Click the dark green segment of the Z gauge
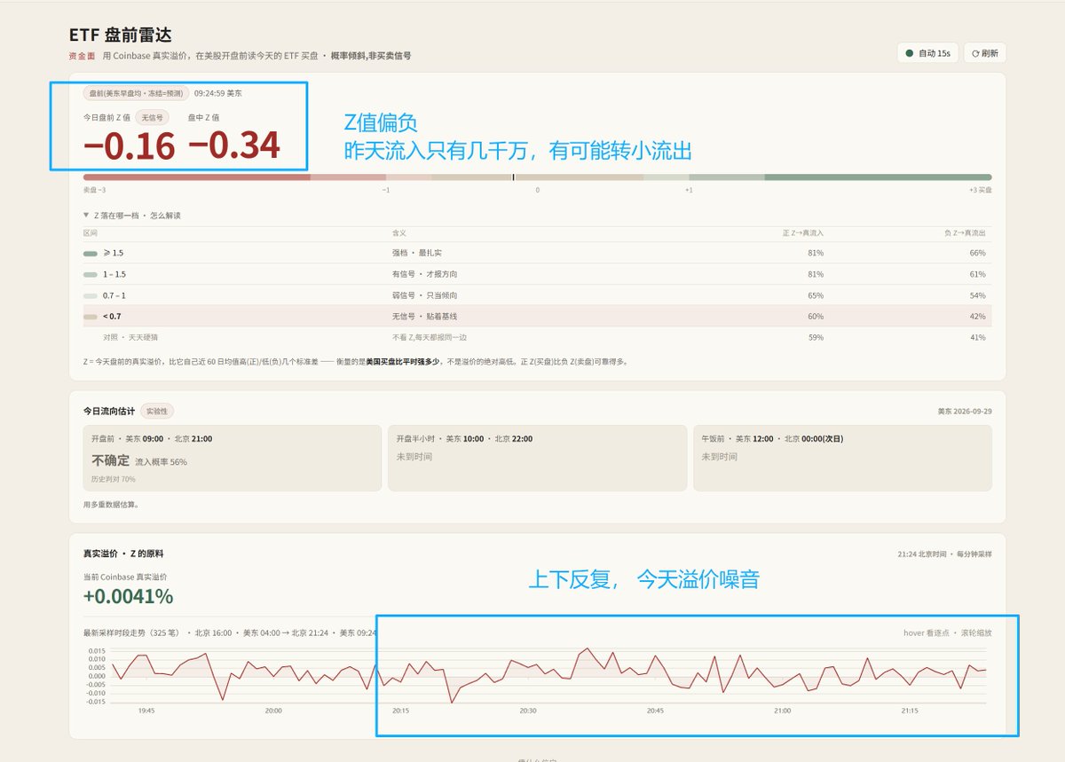The image size is (1065, 762). click(x=878, y=177)
